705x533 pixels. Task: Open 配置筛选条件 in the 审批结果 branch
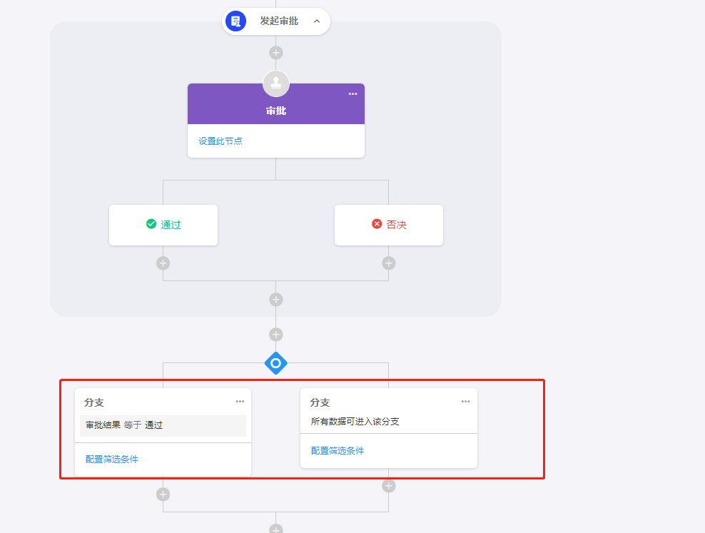click(112, 460)
